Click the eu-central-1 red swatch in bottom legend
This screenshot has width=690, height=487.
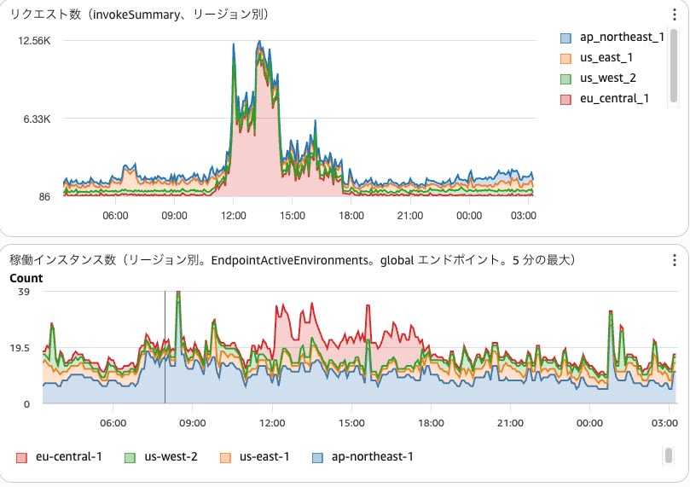(x=21, y=457)
